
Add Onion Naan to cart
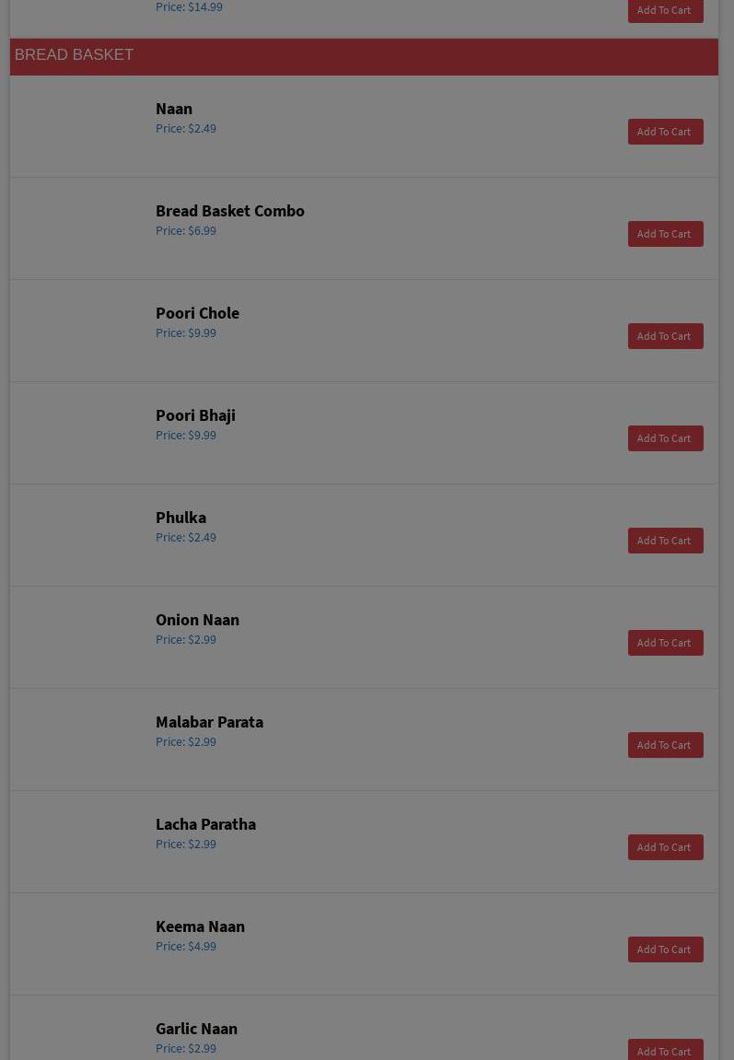pyautogui.click(x=665, y=643)
